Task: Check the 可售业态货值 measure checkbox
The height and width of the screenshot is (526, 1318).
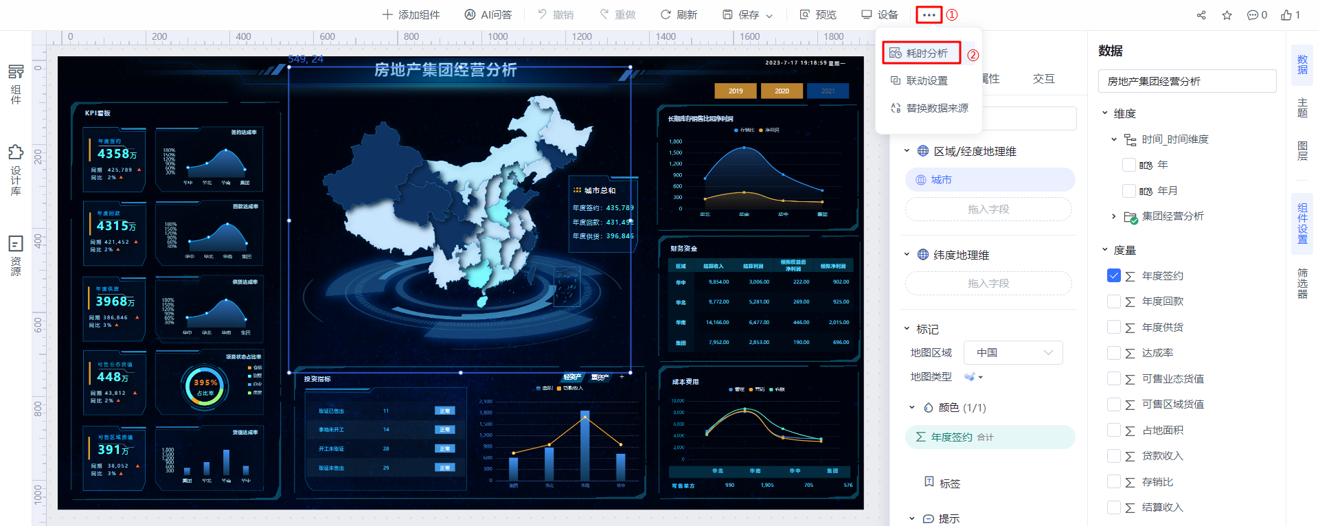Action: click(1114, 378)
